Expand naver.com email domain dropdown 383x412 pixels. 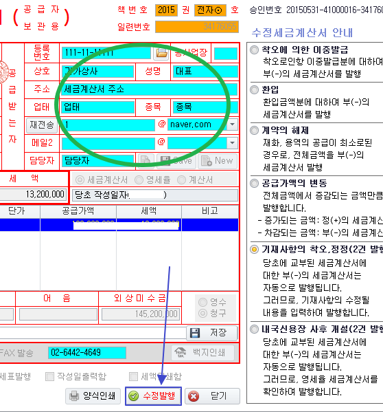[232, 124]
